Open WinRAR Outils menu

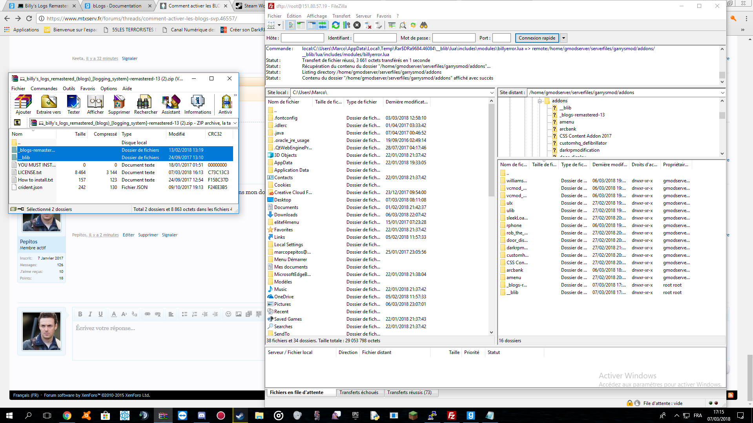69,89
